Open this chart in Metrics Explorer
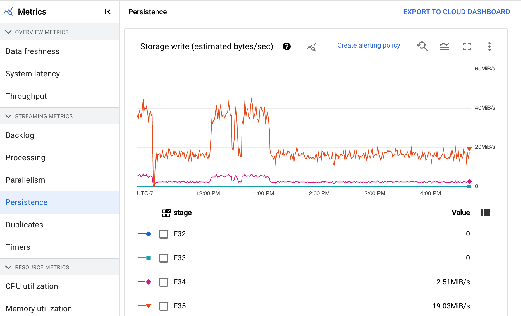 [311, 47]
